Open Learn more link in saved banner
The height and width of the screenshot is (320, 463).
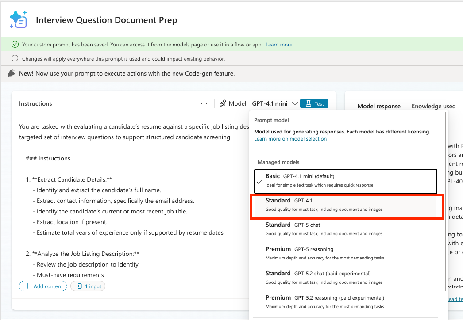(x=279, y=45)
